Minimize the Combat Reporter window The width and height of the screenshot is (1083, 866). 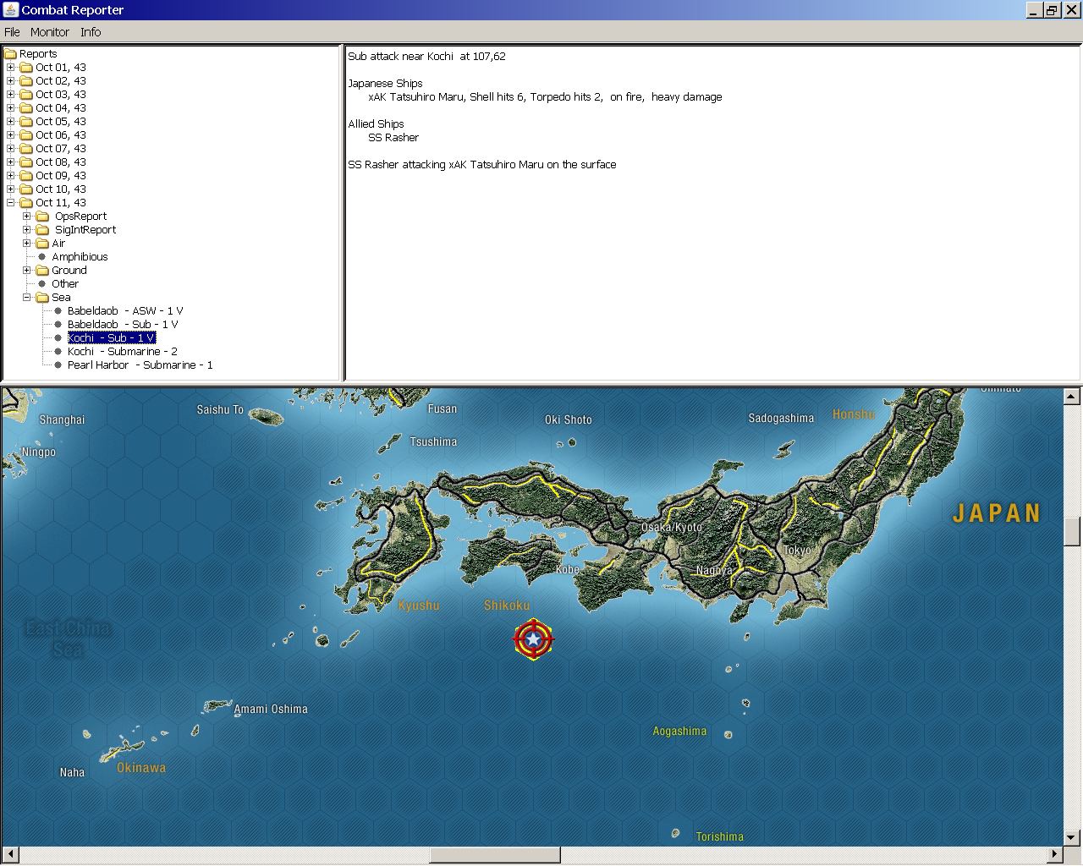(1035, 10)
